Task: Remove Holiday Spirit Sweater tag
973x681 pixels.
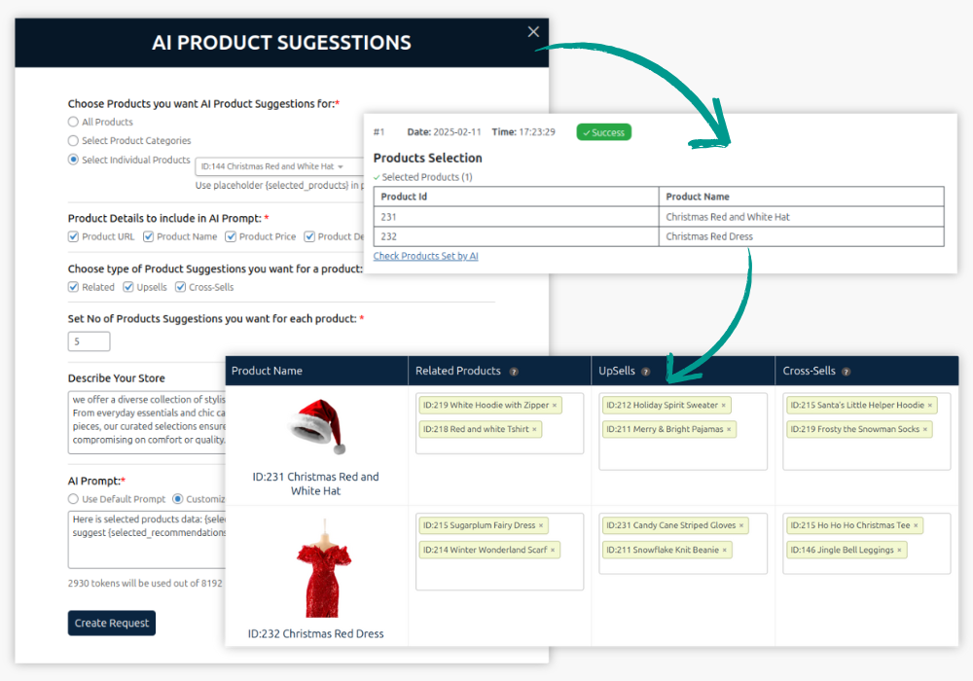Action: point(724,405)
